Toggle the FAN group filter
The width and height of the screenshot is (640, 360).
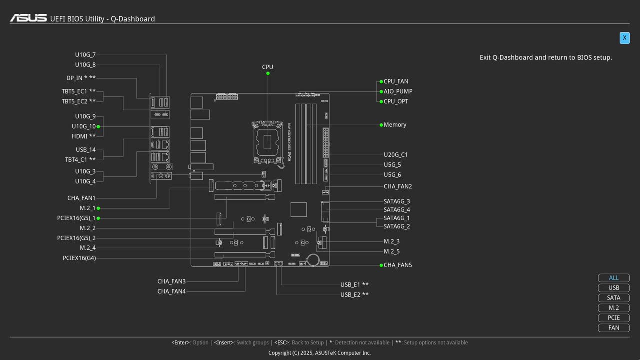pos(613,327)
